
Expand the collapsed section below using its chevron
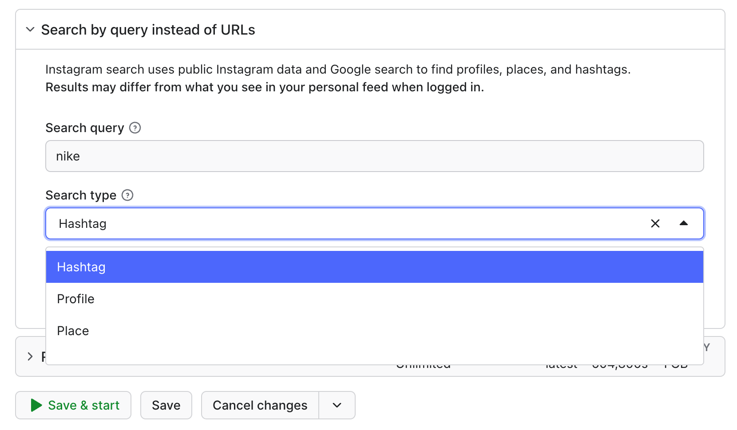(30, 356)
